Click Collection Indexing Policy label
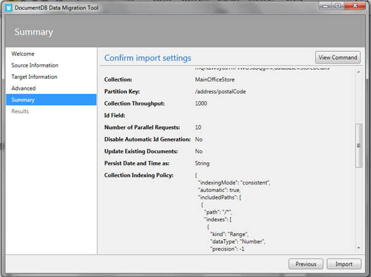The image size is (371, 277). tap(139, 175)
